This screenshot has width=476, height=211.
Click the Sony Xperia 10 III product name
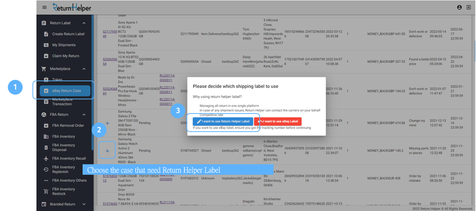pos(128,61)
